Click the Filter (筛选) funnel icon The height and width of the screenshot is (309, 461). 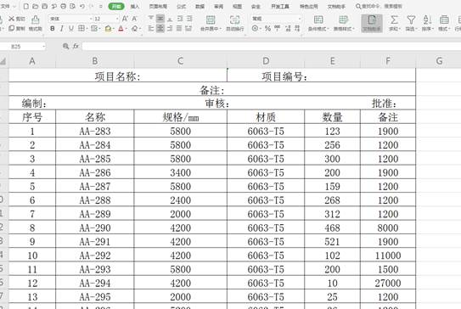point(411,20)
